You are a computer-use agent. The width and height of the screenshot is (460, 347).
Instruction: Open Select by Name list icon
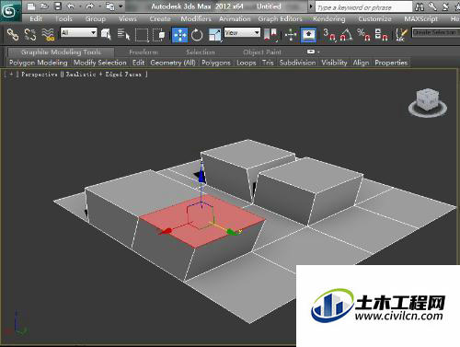123,35
